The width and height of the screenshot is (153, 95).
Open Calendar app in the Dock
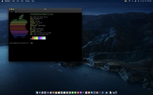click(56, 93)
